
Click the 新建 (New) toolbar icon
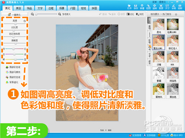142,7
